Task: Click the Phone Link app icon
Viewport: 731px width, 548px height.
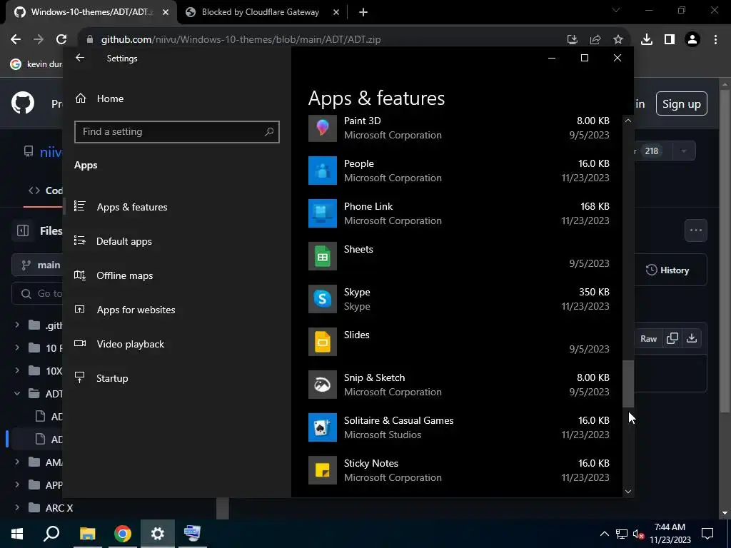Action: [322, 213]
